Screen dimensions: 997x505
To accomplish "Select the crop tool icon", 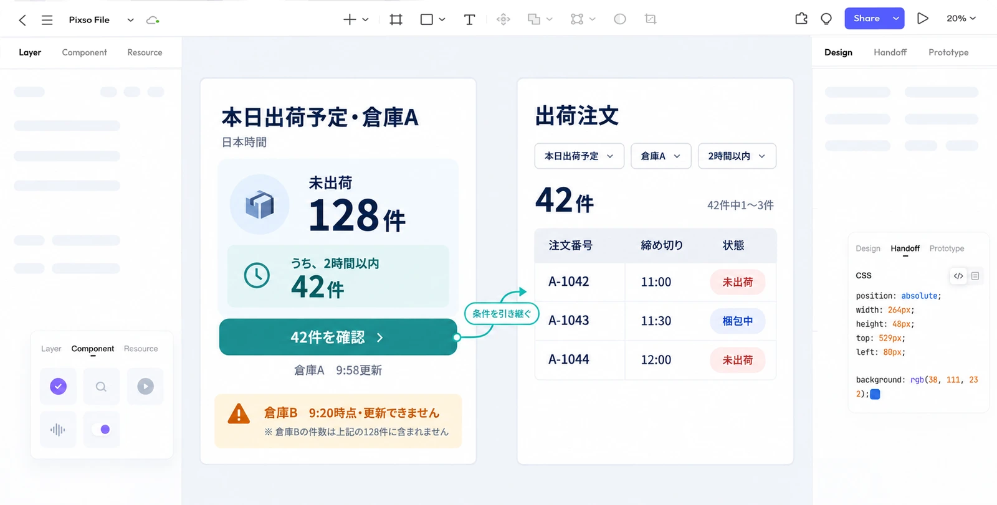I will [651, 19].
